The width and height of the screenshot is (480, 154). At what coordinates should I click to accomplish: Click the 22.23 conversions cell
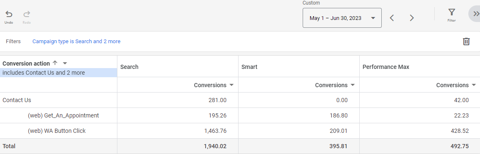462,115
